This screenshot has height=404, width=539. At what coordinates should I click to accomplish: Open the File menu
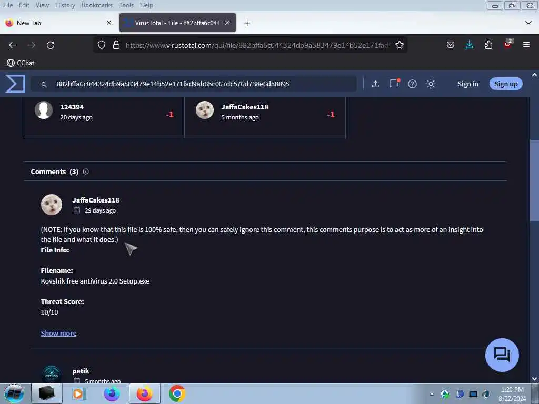point(7,5)
